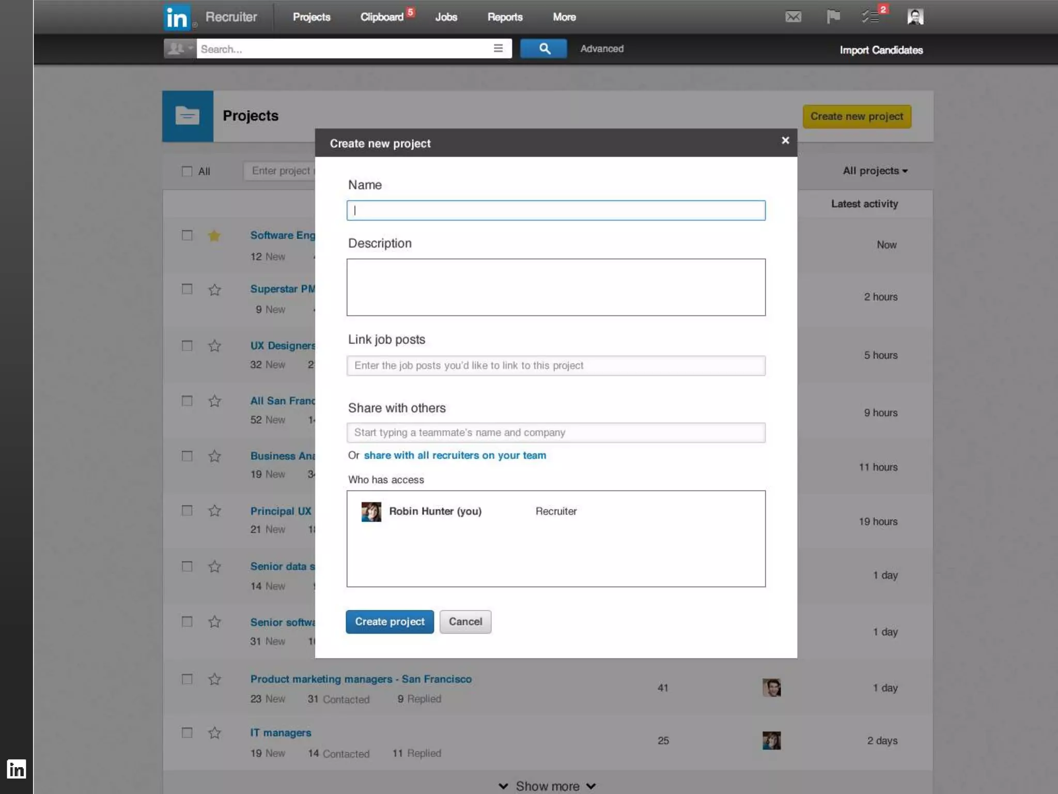Expand the list with Show more
The width and height of the screenshot is (1058, 794).
pos(548,786)
